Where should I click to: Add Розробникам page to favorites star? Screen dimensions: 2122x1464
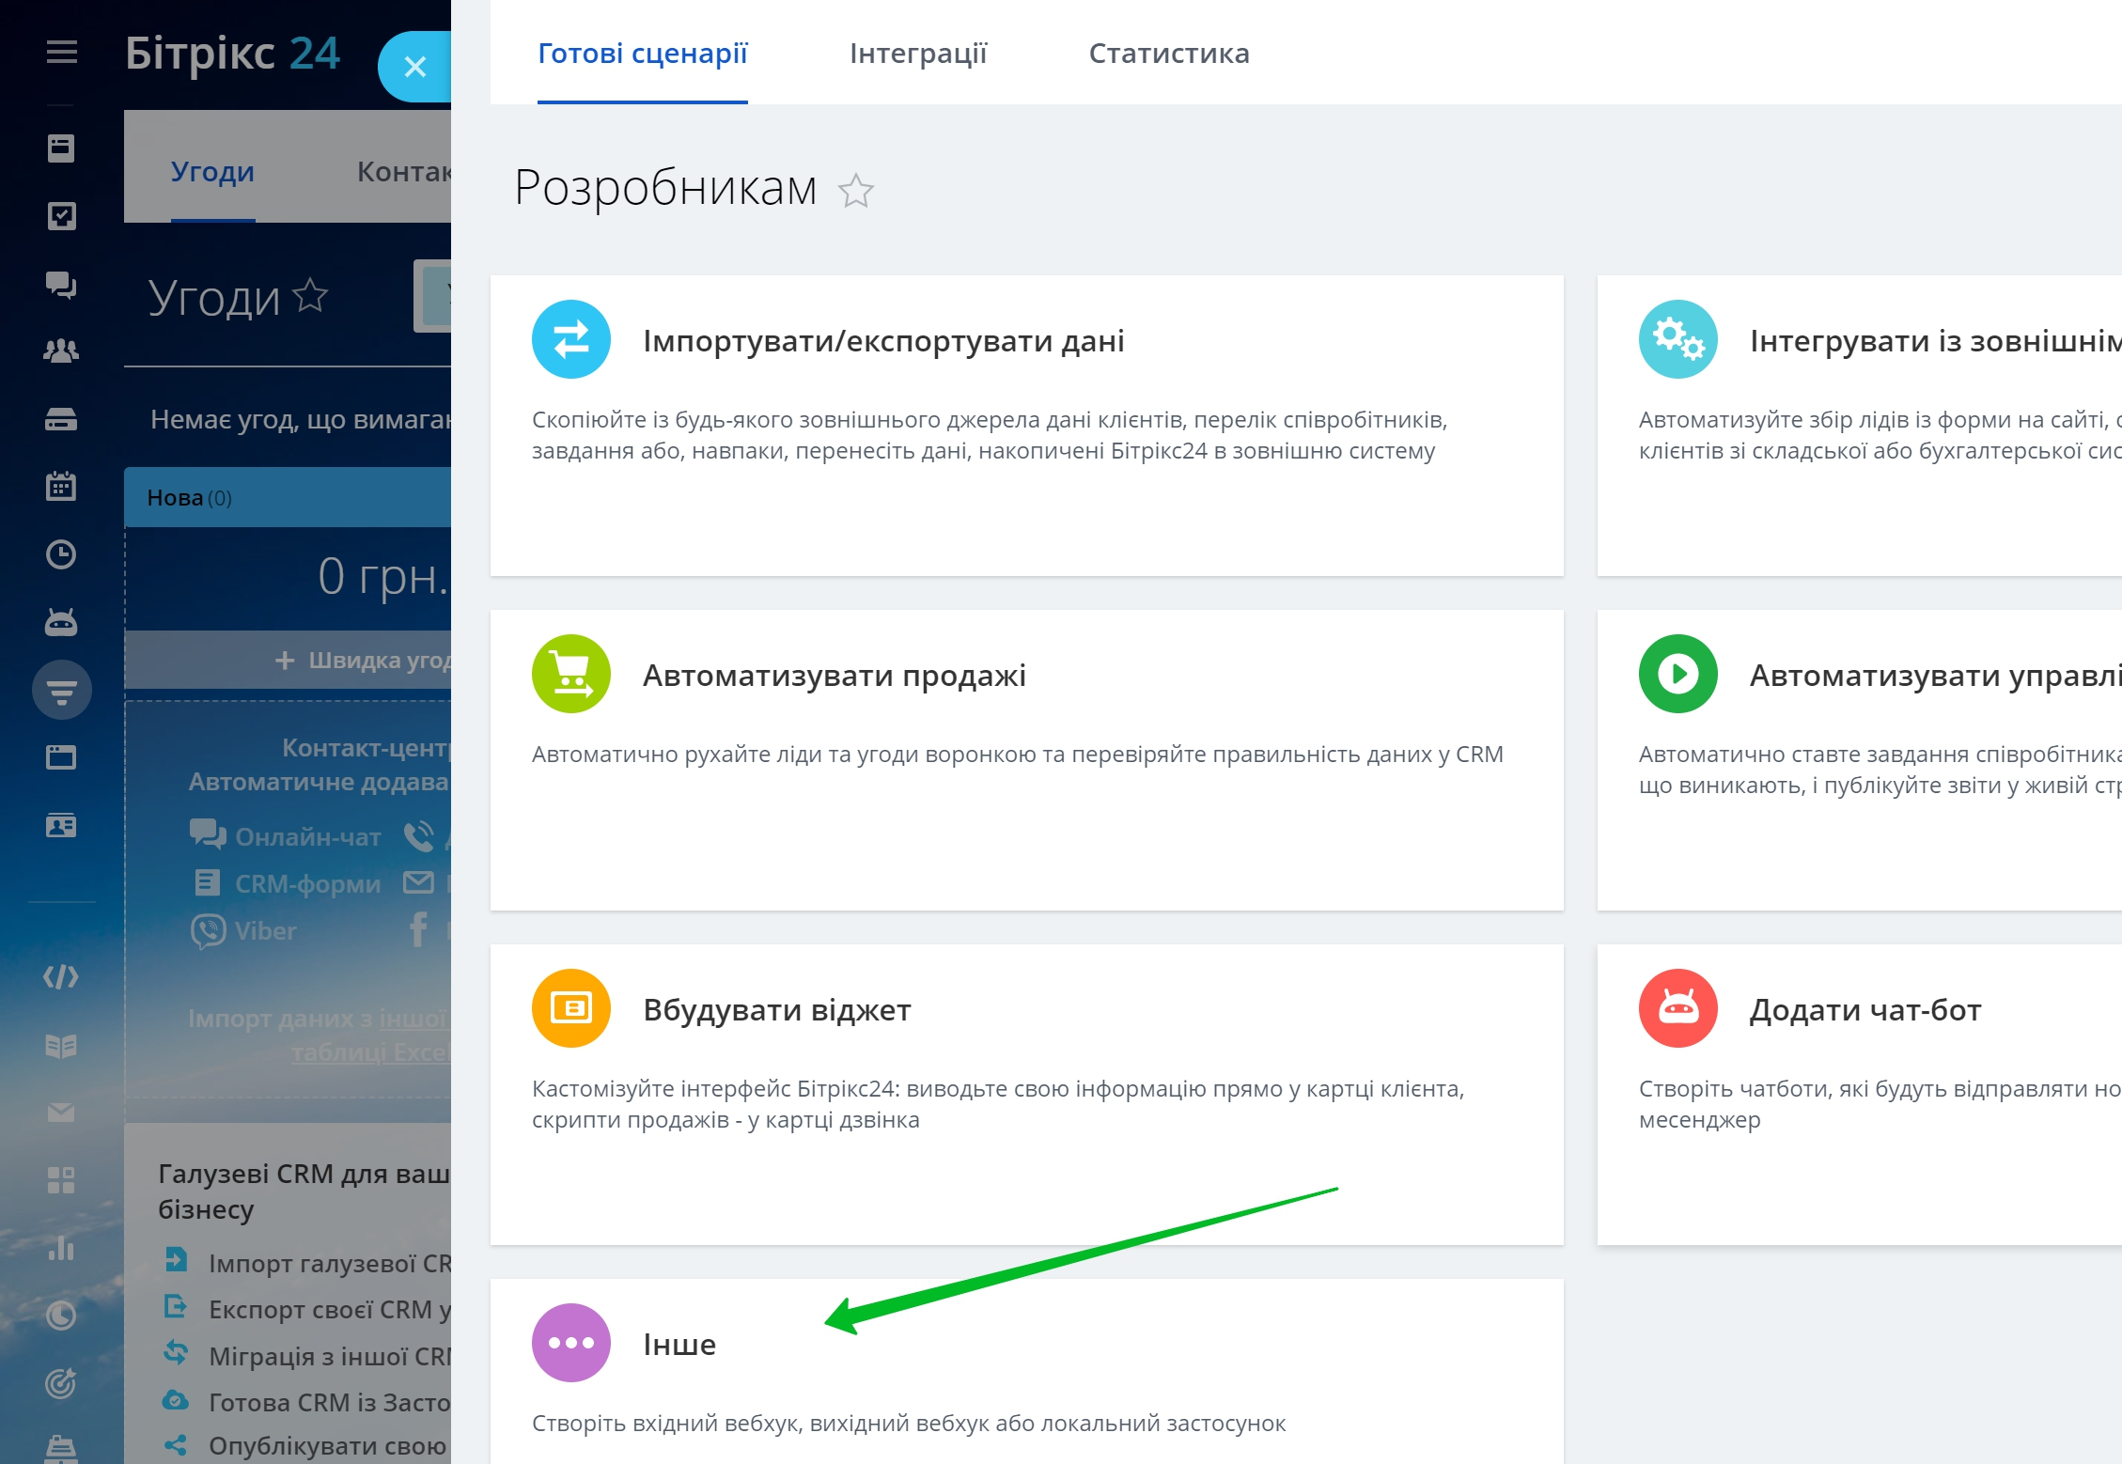856,191
